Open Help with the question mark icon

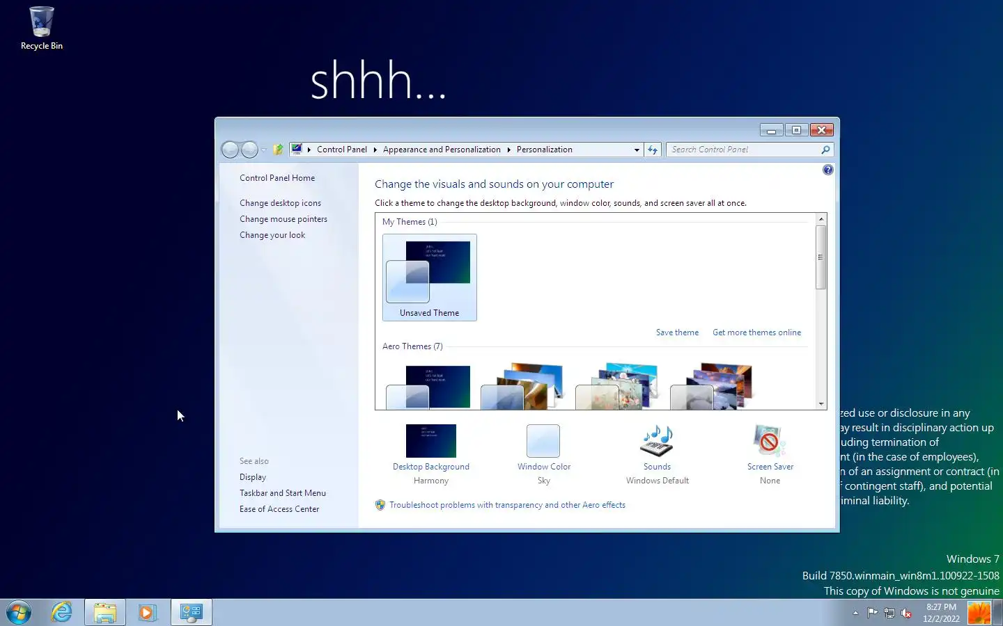pyautogui.click(x=827, y=170)
